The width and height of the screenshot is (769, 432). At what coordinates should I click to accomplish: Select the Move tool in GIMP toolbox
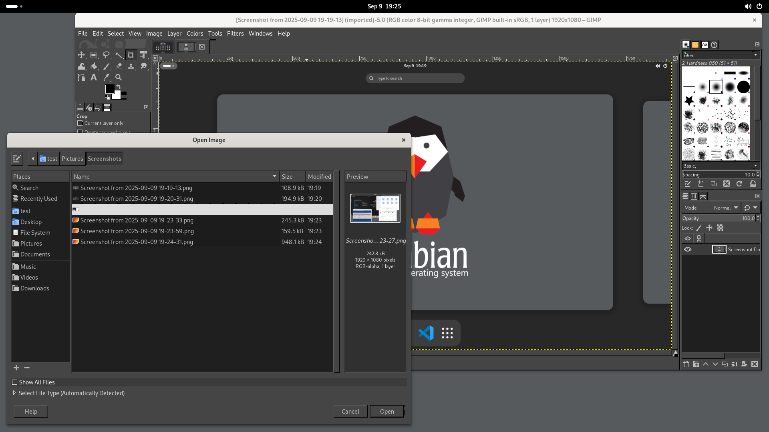pyautogui.click(x=81, y=55)
